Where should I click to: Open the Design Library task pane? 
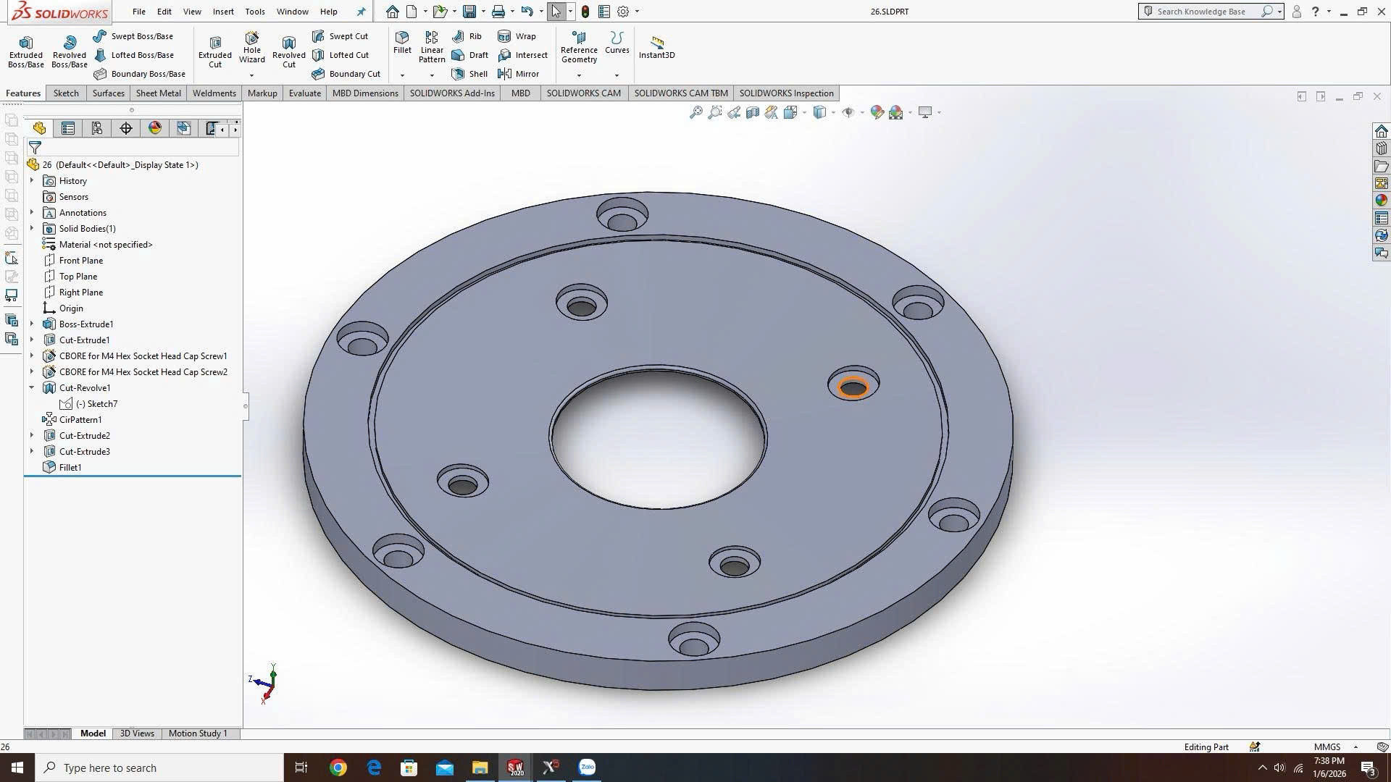pyautogui.click(x=1381, y=148)
